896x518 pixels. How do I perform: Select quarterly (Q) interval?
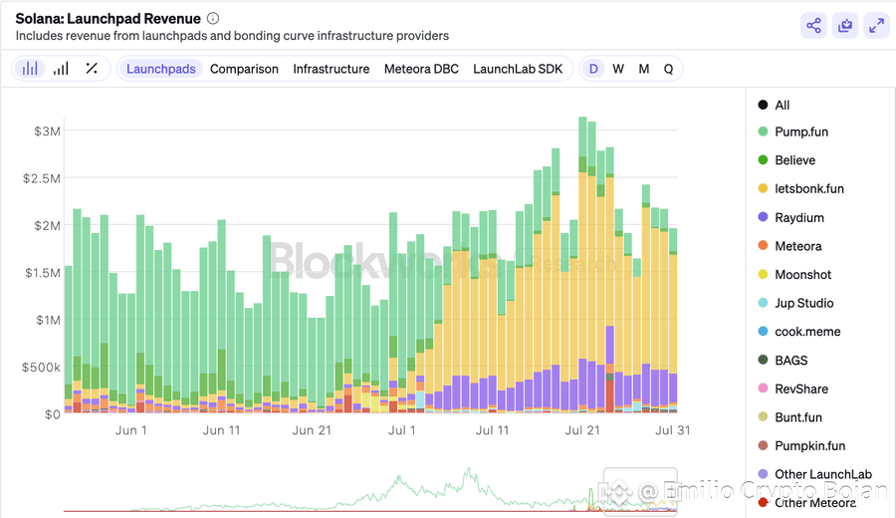tap(669, 69)
